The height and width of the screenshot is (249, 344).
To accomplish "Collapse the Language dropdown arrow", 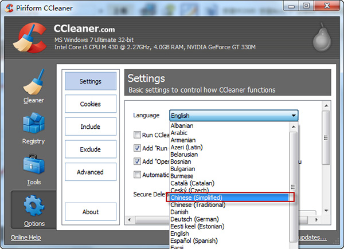I will coord(293,116).
